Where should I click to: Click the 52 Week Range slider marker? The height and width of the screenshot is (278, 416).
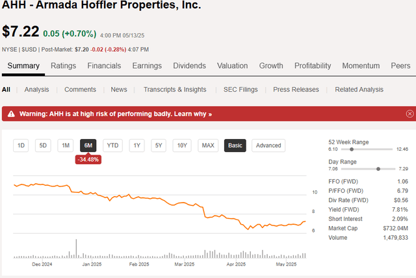[352, 149]
